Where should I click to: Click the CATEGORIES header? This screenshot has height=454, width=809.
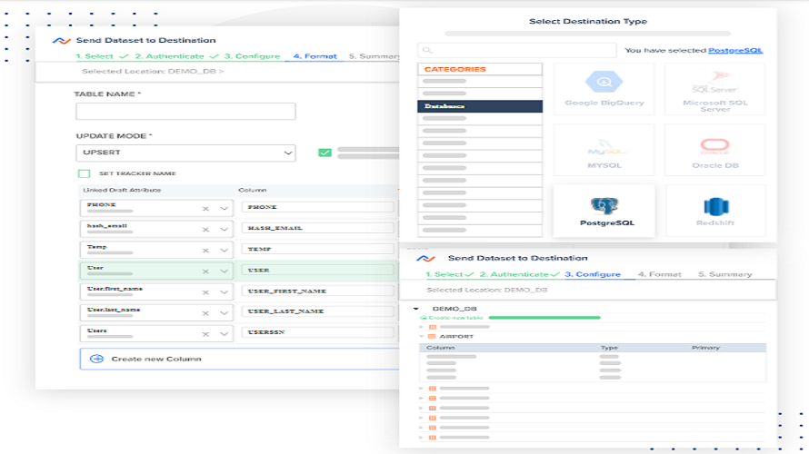(480, 69)
